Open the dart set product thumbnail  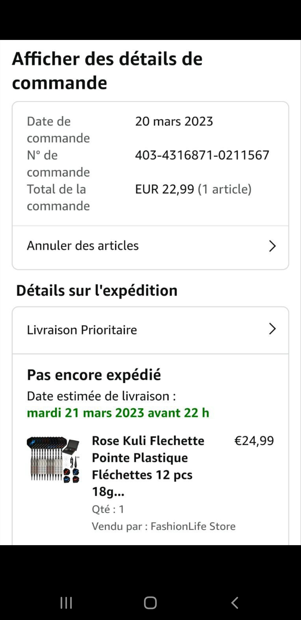point(53,460)
